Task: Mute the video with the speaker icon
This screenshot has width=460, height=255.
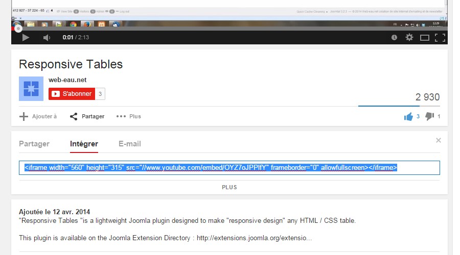Action: (47, 37)
